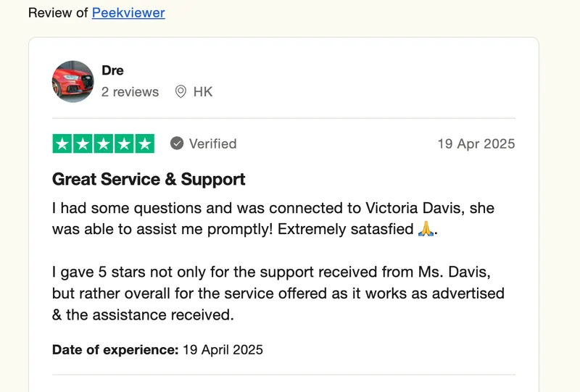Open the reviewer name Dre
This screenshot has height=392, width=580.
coord(112,70)
